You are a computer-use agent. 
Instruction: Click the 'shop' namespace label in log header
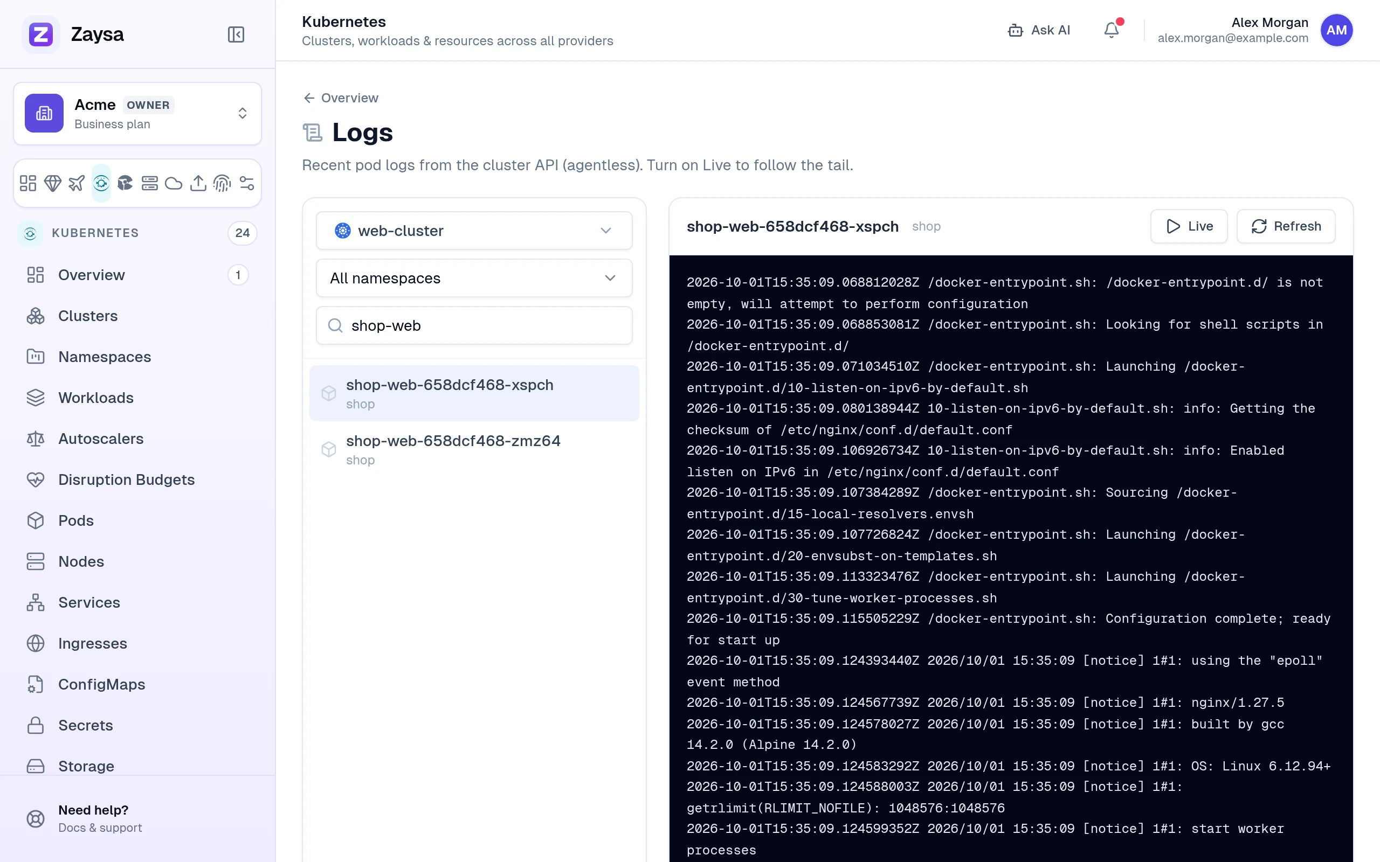(x=926, y=226)
